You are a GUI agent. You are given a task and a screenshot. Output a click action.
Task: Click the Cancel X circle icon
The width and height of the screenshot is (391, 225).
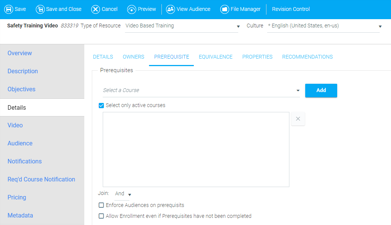pyautogui.click(x=96, y=9)
